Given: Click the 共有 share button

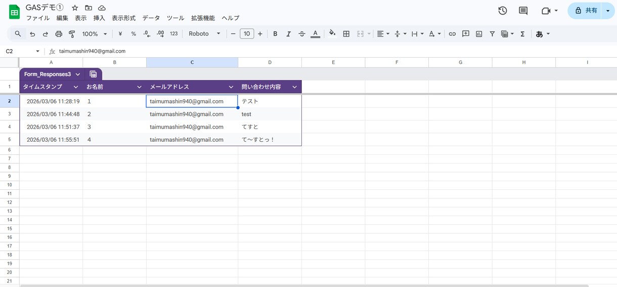Looking at the screenshot, I should tap(584, 11).
